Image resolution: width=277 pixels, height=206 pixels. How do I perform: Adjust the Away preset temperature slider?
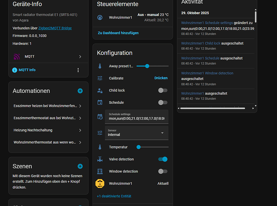pos(147,66)
